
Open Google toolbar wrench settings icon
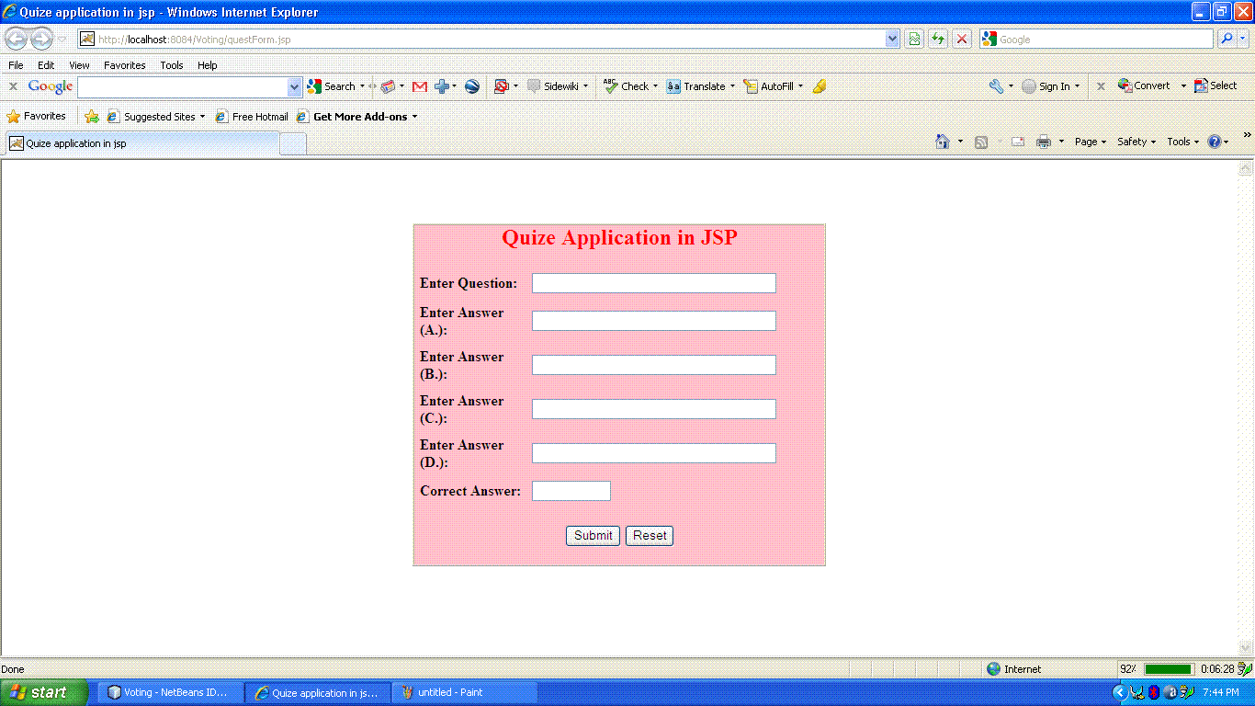pos(997,86)
